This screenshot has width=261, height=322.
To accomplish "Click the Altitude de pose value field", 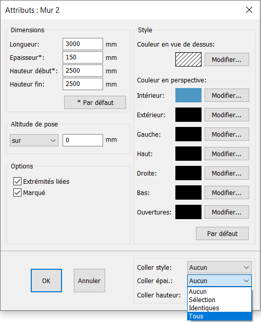I will point(83,140).
